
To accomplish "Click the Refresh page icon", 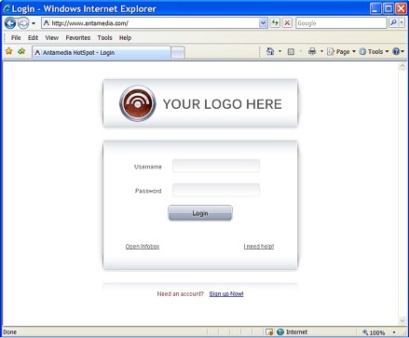I will pos(275,23).
